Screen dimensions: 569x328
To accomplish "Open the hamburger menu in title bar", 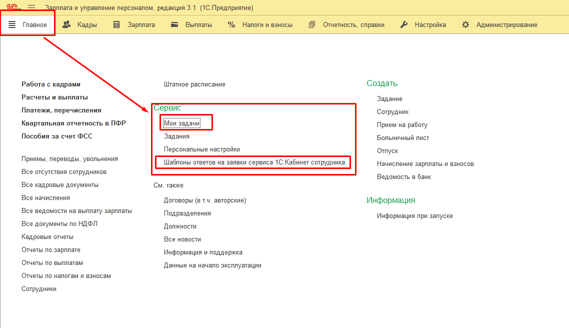I will pyautogui.click(x=31, y=7).
